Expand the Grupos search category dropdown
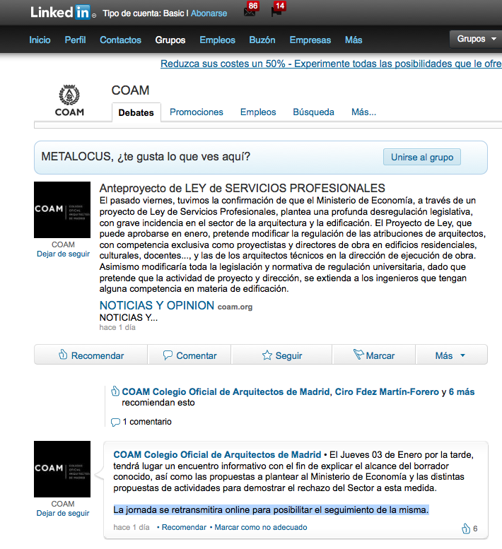This screenshot has height=549, width=502. (x=476, y=39)
